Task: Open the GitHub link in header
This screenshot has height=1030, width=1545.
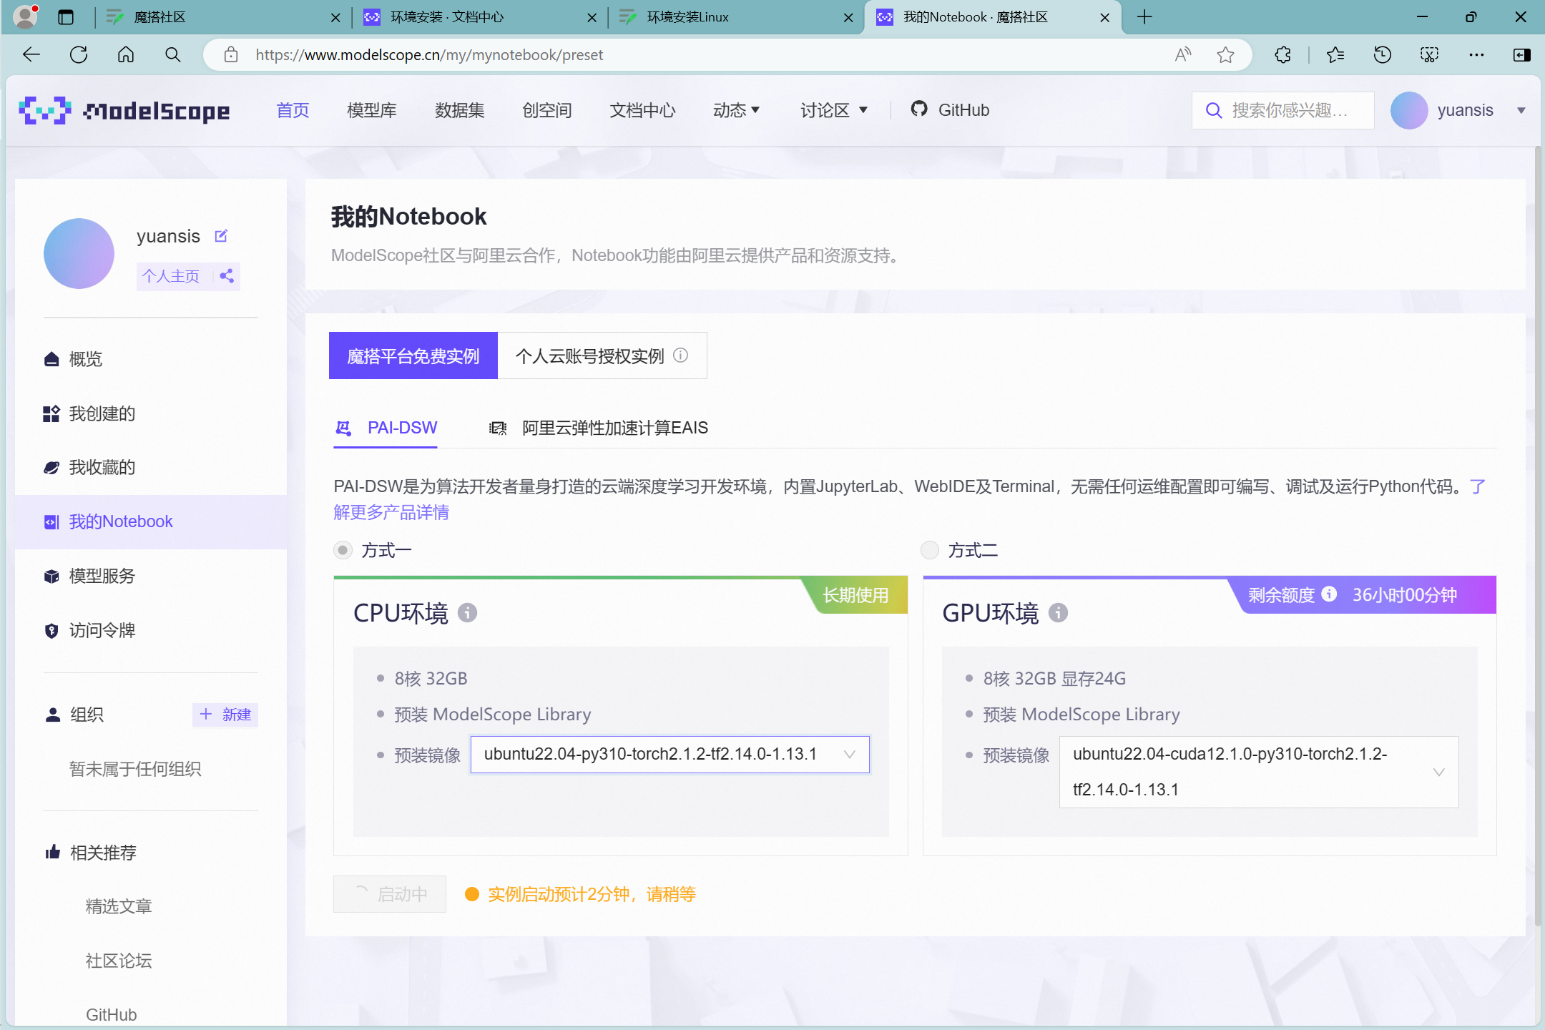Action: coord(951,110)
